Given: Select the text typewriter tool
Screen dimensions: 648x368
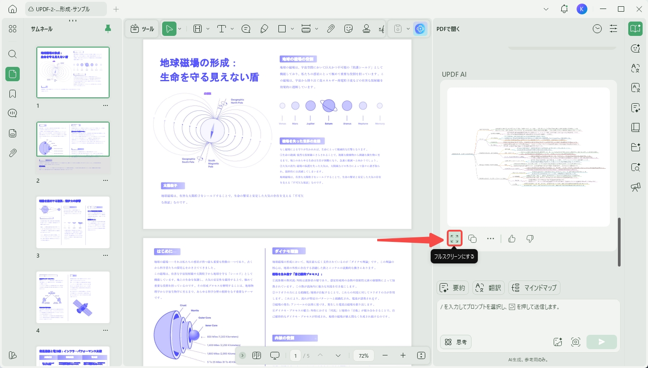Looking at the screenshot, I should (x=221, y=29).
